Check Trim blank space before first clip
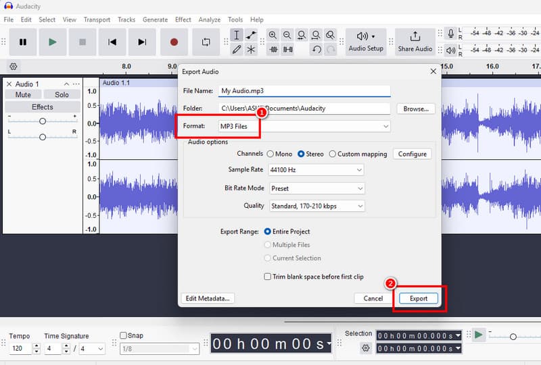 coord(314,277)
